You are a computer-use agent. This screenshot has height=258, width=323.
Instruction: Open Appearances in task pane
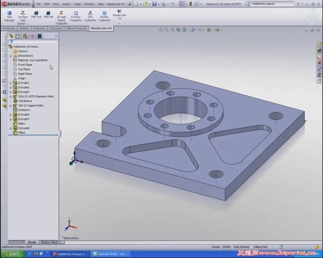[x=319, y=75]
